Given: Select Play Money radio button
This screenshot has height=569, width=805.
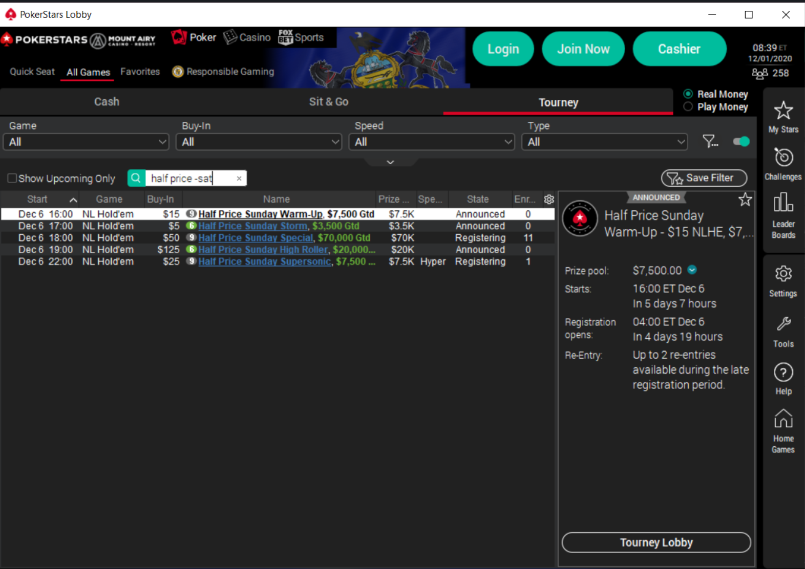Looking at the screenshot, I should pyautogui.click(x=688, y=106).
